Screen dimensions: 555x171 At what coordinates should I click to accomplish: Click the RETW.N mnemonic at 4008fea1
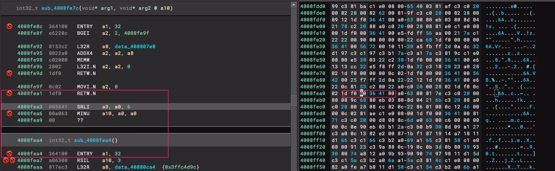[87, 94]
